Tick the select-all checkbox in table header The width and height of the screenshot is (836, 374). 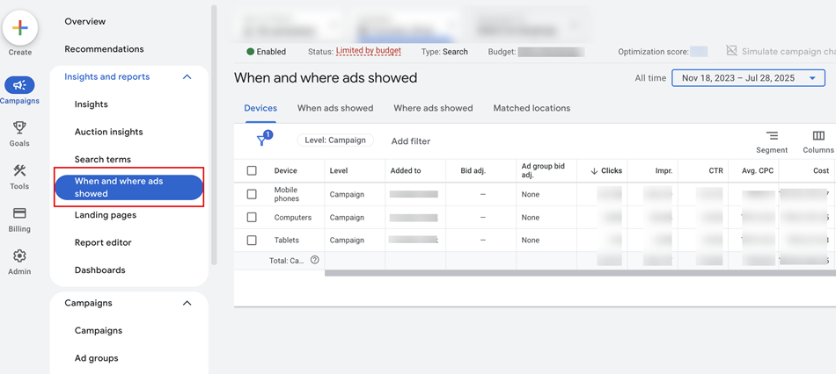click(252, 171)
